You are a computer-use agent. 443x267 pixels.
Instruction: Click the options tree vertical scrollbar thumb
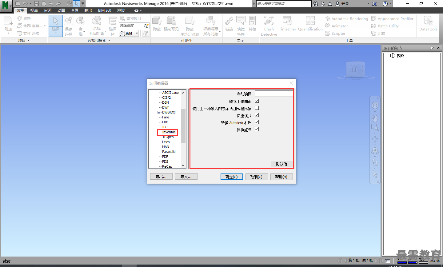click(x=183, y=126)
